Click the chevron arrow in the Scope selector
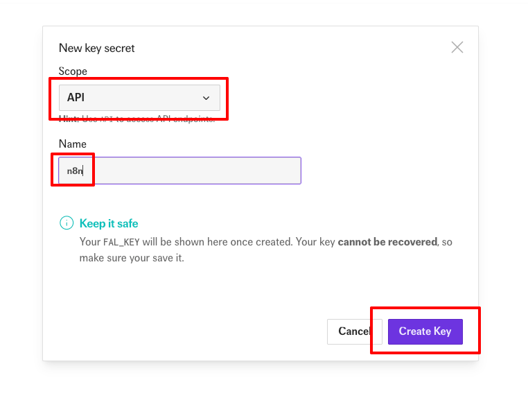Image resolution: width=528 pixels, height=398 pixels. tap(206, 98)
